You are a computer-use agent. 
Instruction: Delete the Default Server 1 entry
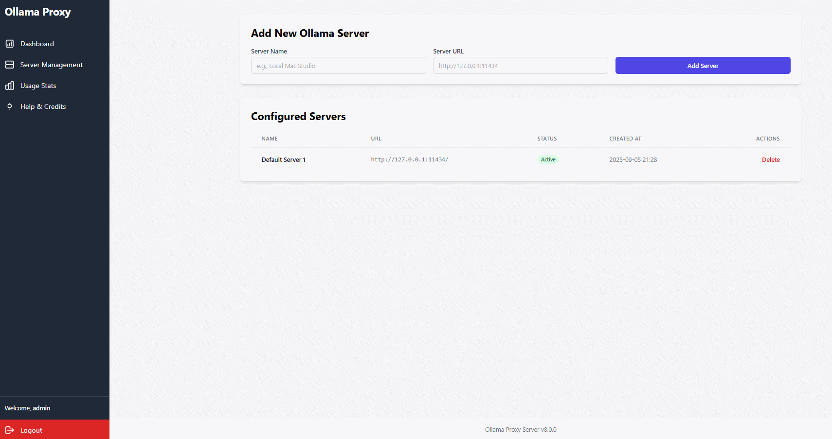tap(771, 159)
